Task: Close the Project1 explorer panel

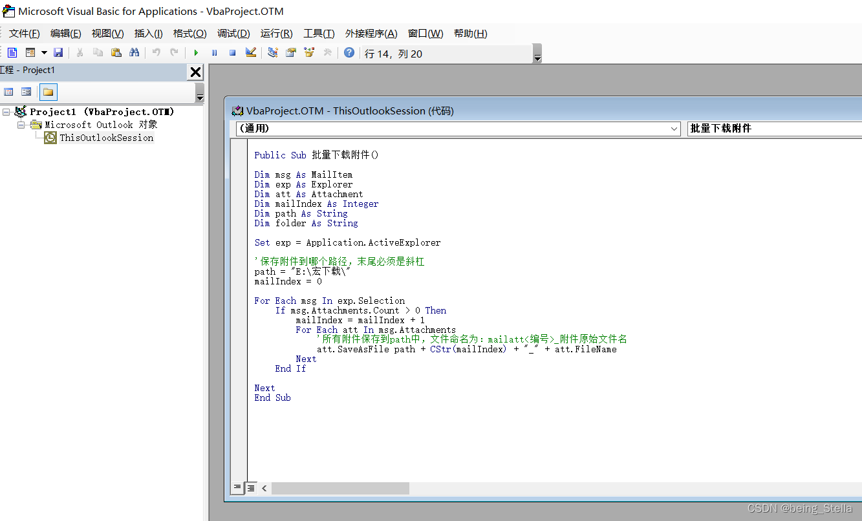Action: coord(195,72)
